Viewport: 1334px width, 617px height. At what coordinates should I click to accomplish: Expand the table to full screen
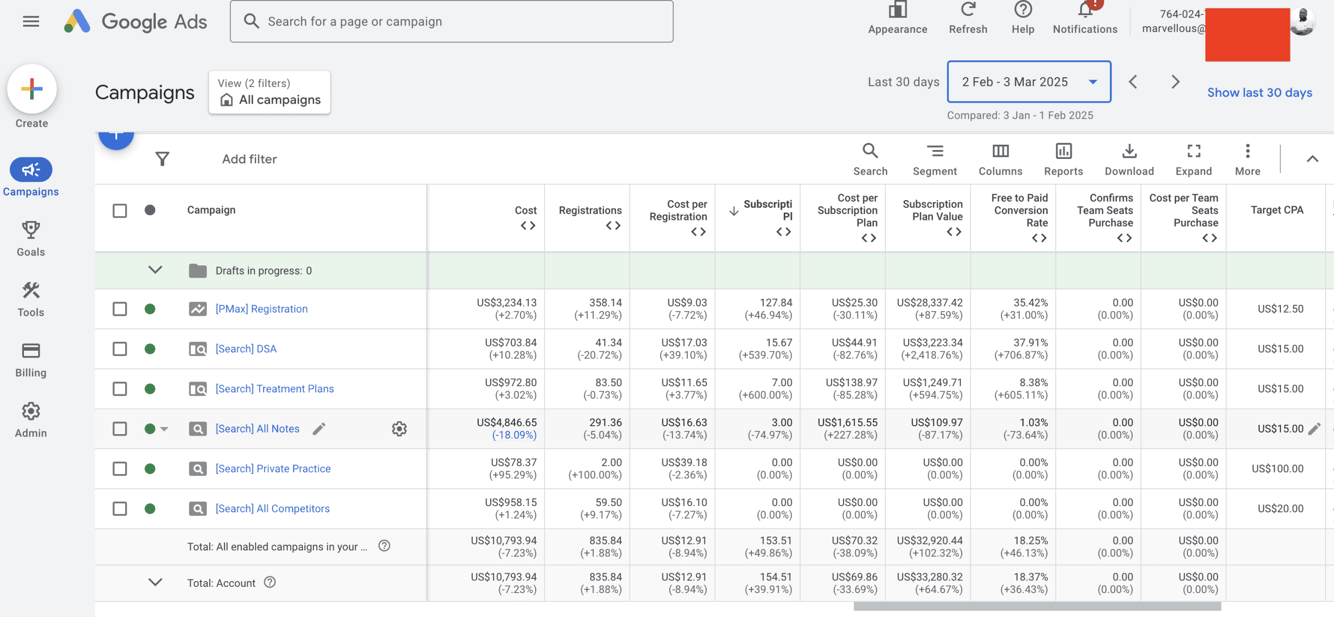pyautogui.click(x=1194, y=159)
